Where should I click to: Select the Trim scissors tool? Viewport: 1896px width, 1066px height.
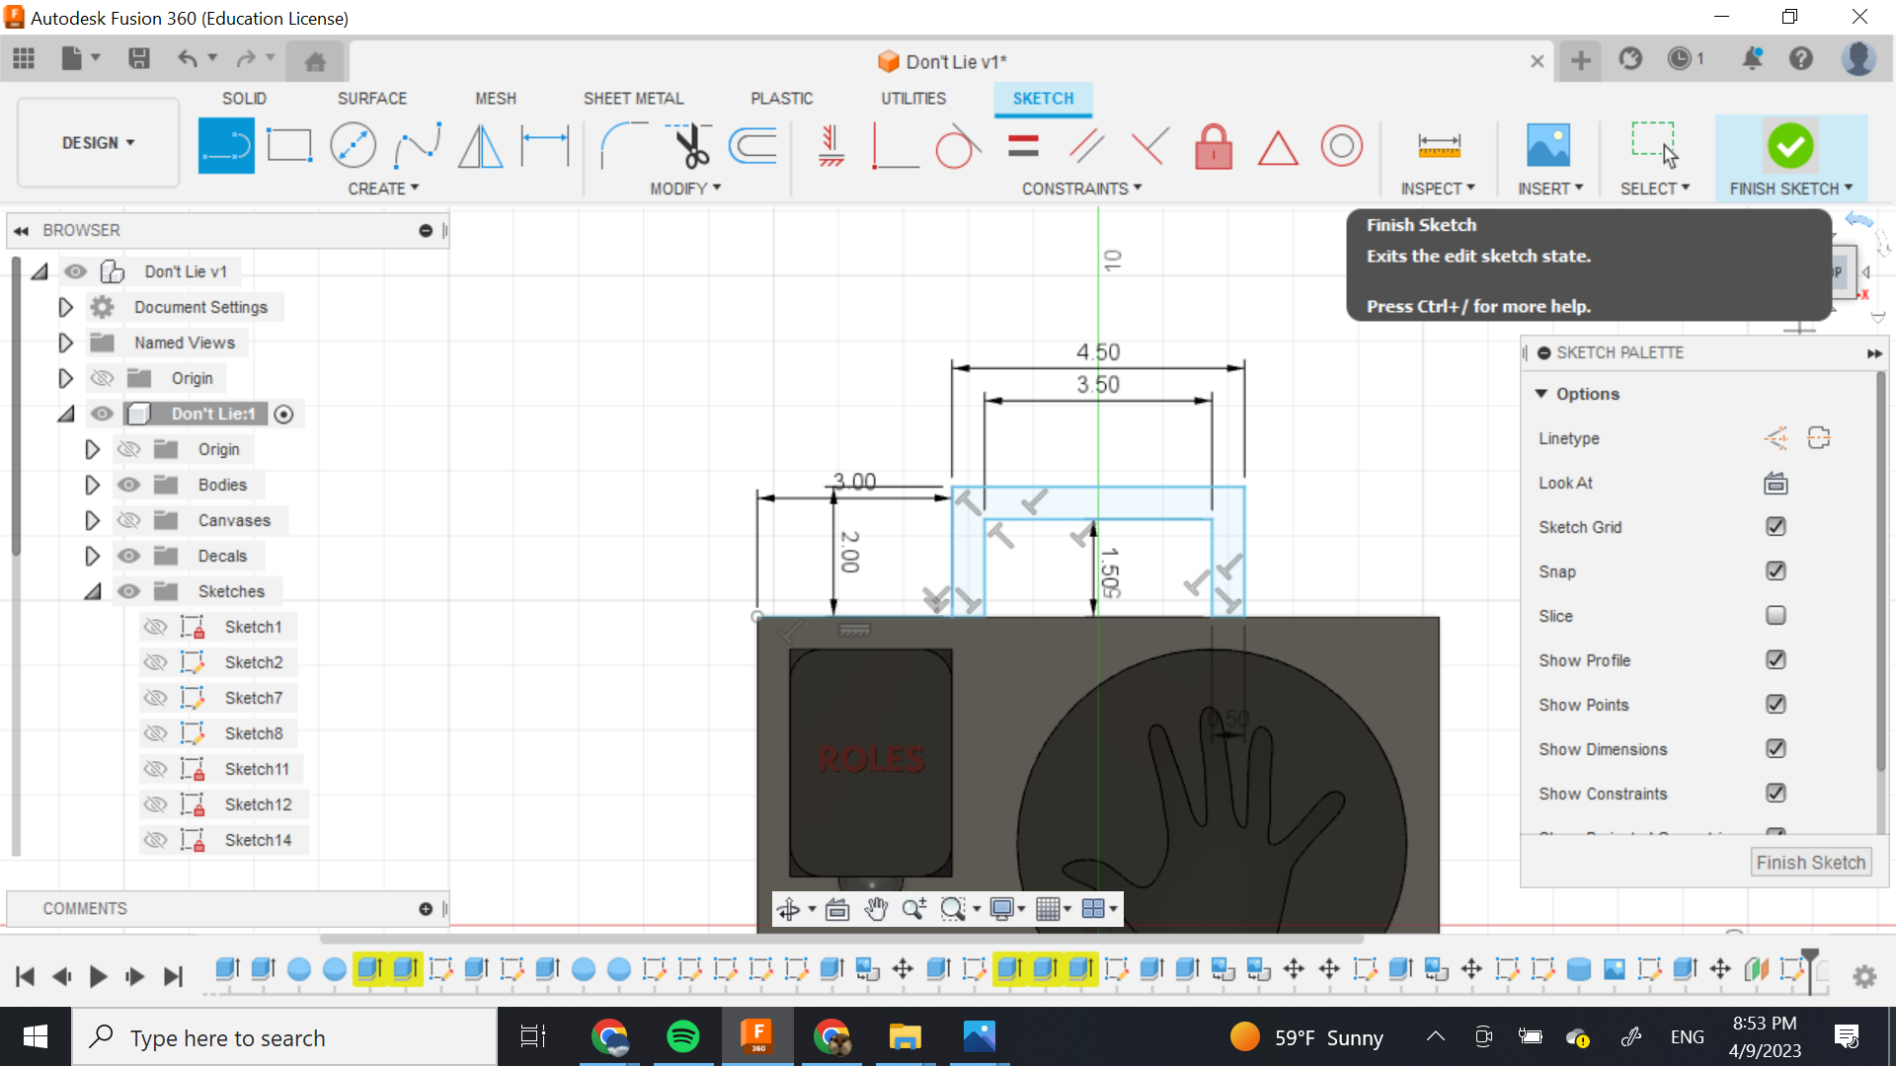click(x=690, y=146)
